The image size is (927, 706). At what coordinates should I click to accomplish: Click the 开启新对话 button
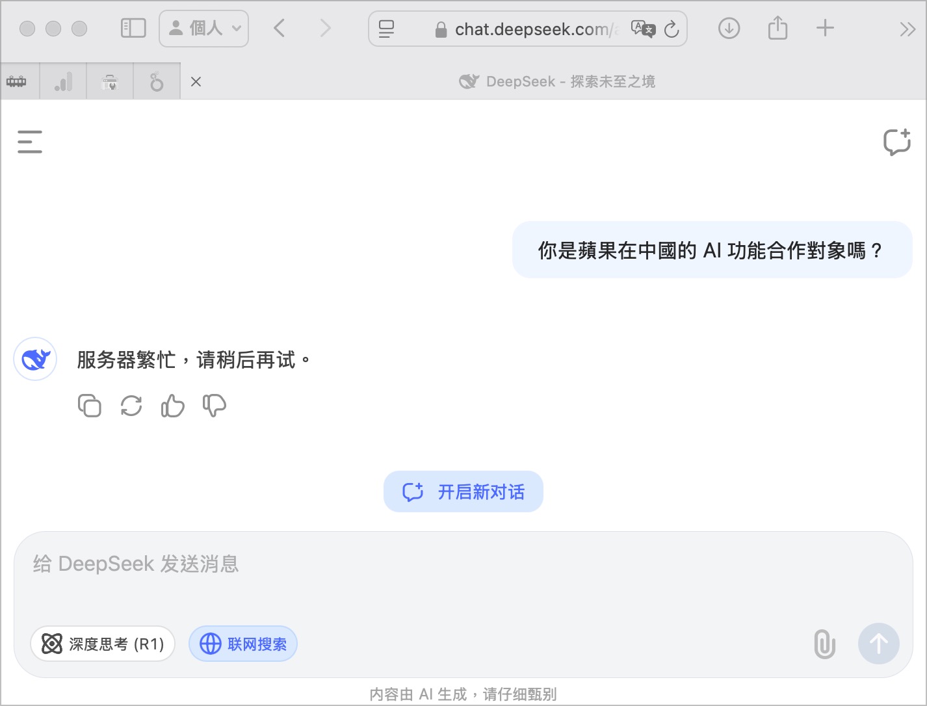[463, 491]
